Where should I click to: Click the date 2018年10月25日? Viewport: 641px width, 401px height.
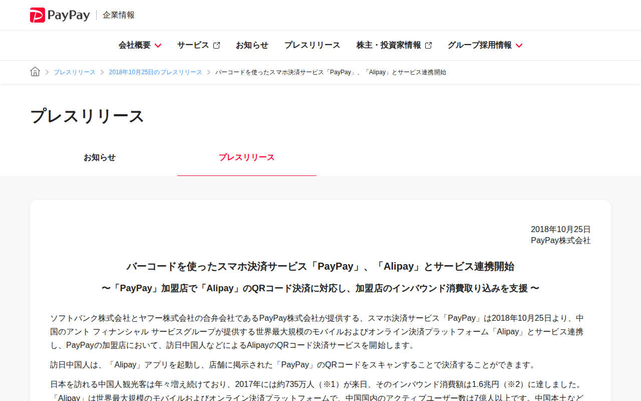pos(561,229)
